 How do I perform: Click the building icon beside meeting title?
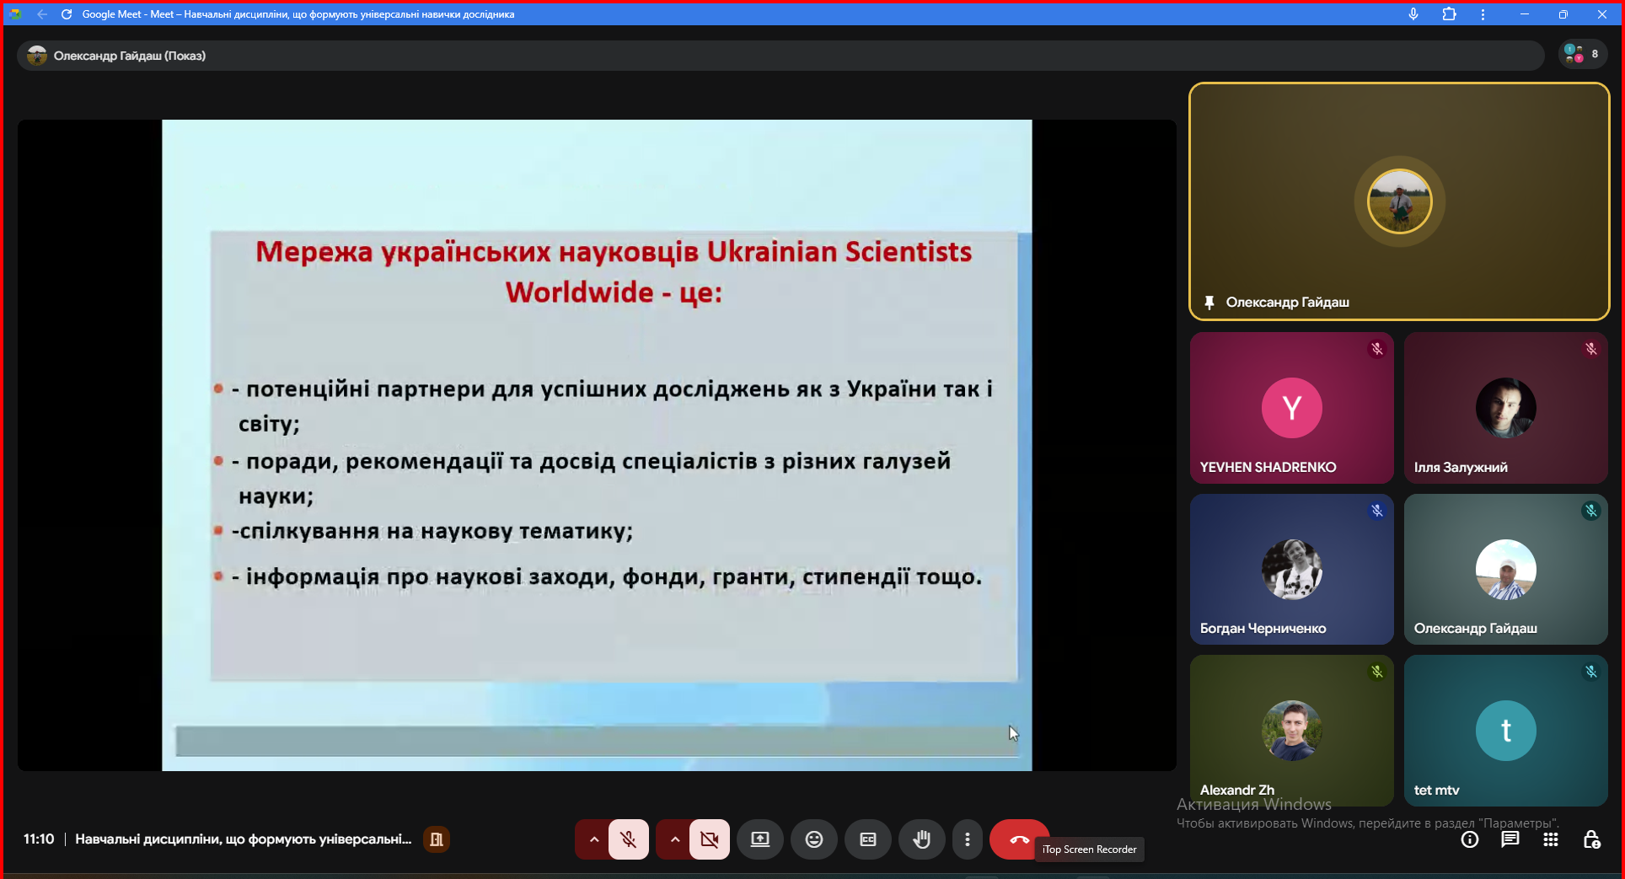(x=436, y=839)
